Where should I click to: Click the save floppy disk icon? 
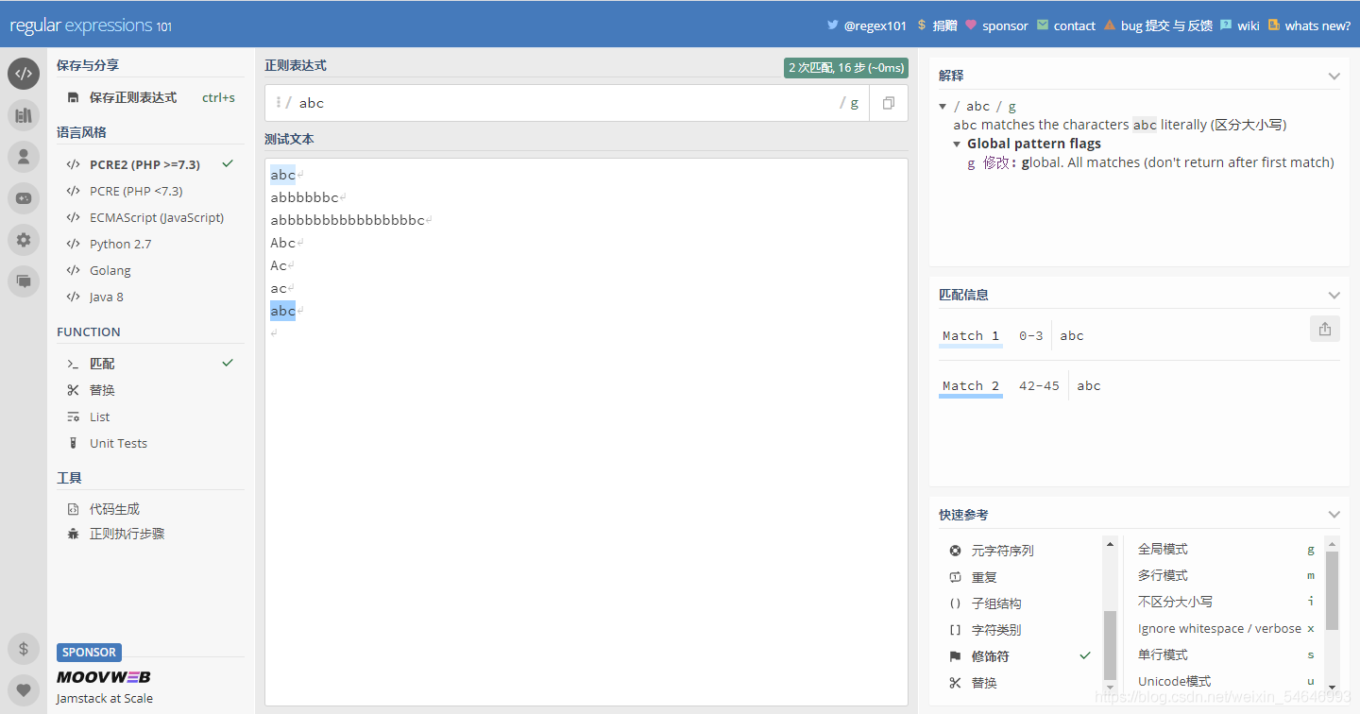(x=74, y=97)
